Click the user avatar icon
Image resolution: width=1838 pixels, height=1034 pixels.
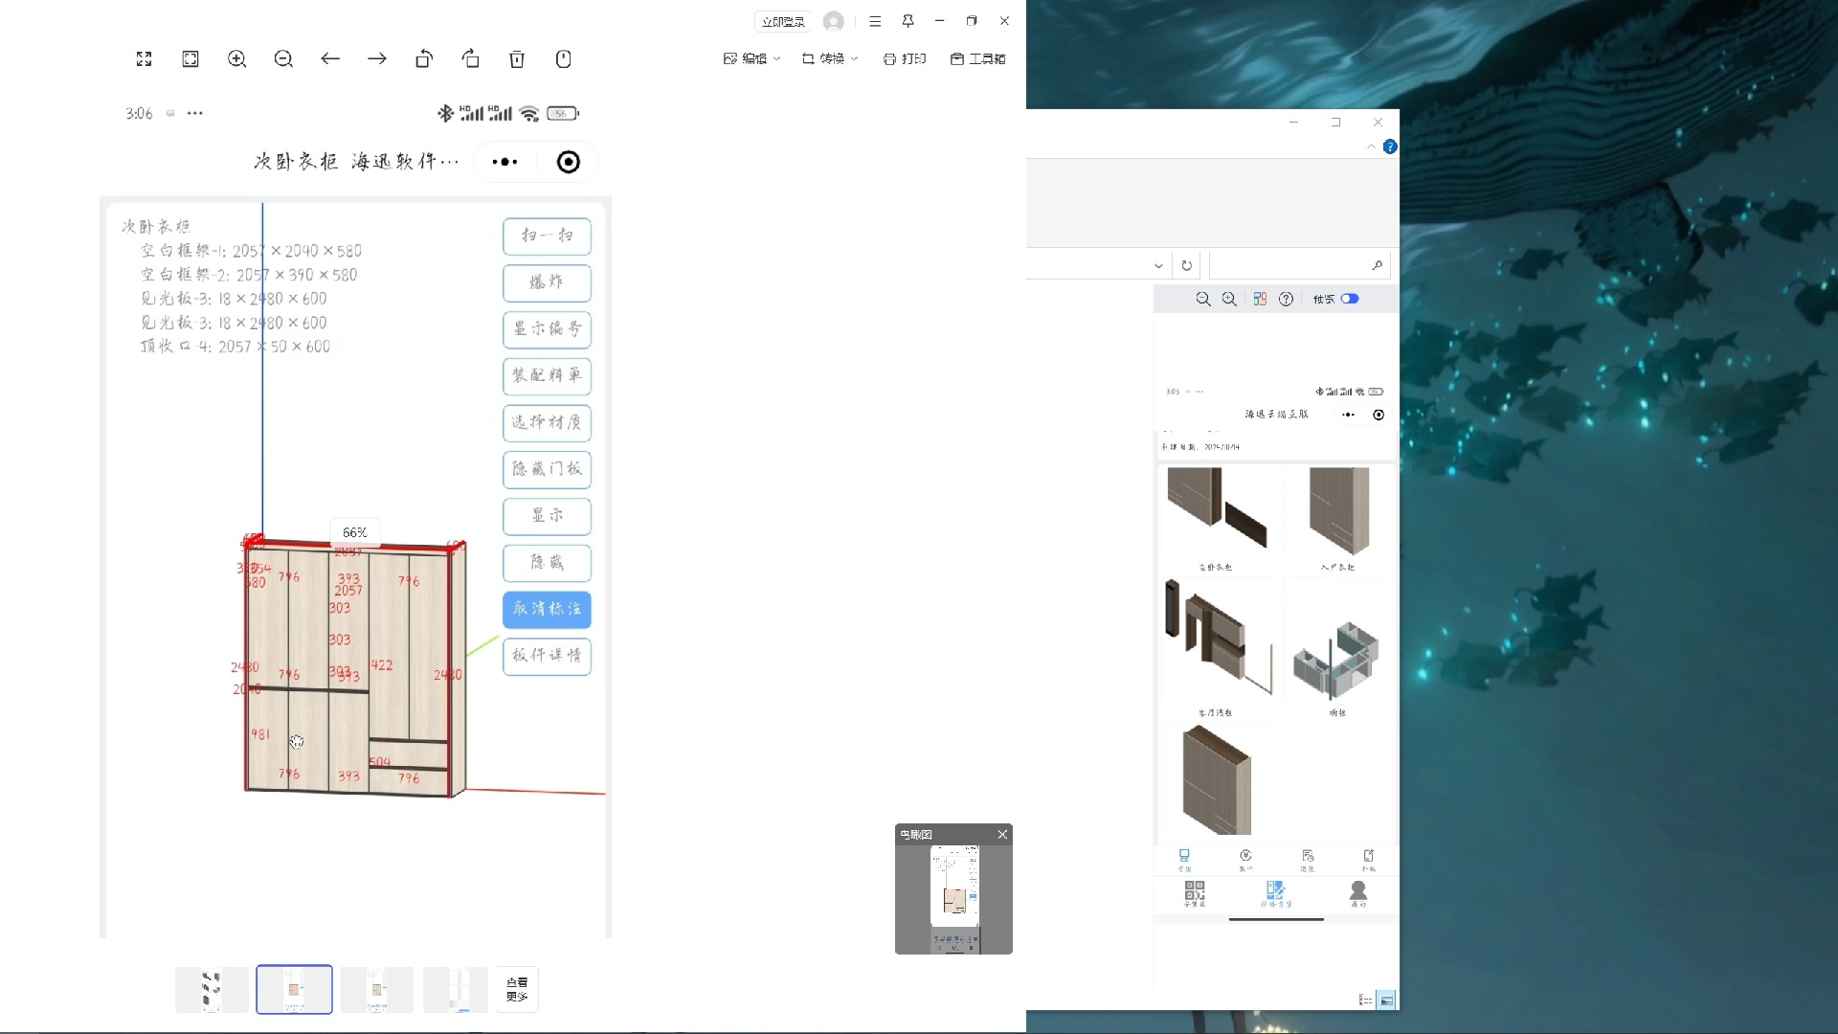tap(834, 21)
